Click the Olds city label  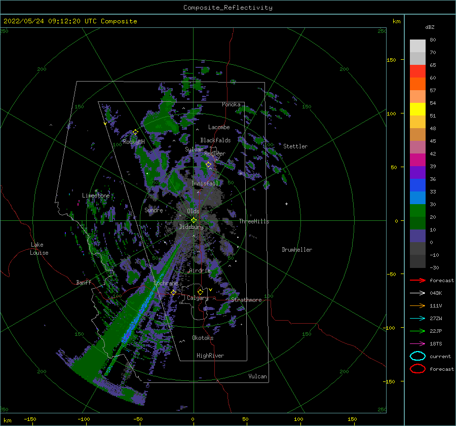[193, 211]
